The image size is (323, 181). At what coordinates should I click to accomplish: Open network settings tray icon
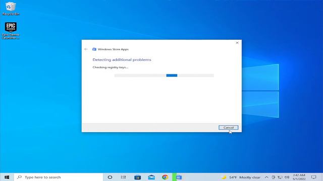click(x=280, y=177)
